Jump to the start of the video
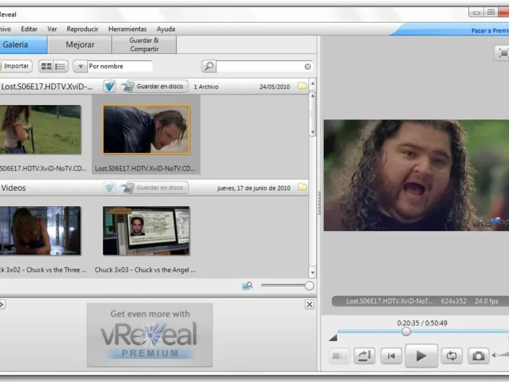The image size is (509, 382). pos(391,356)
